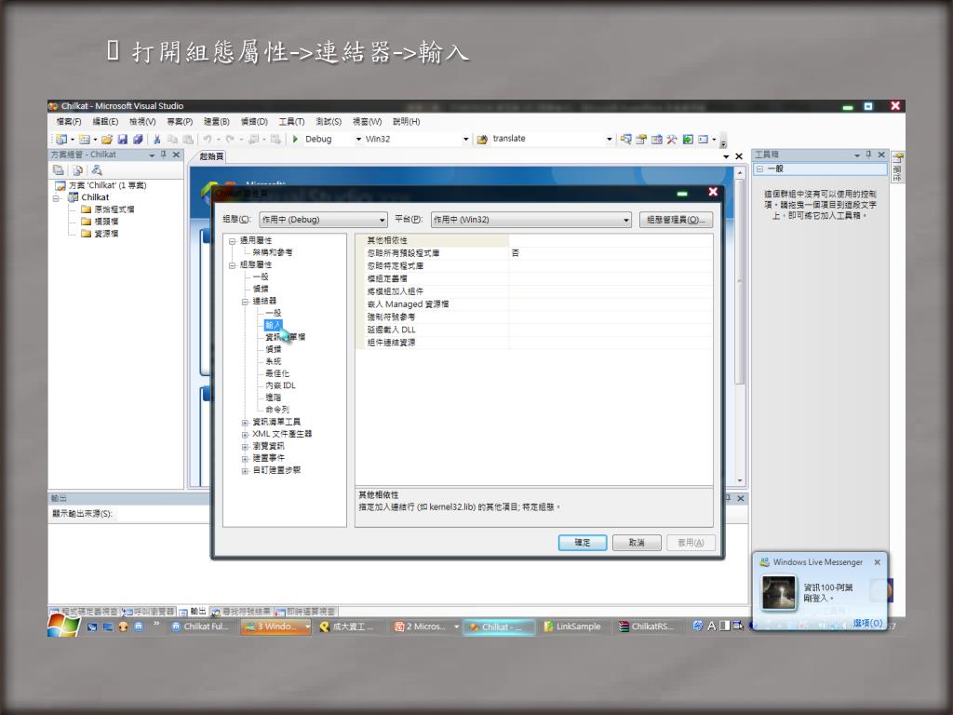Open the Properties Window toolbar icon
953x715 pixels.
point(640,140)
